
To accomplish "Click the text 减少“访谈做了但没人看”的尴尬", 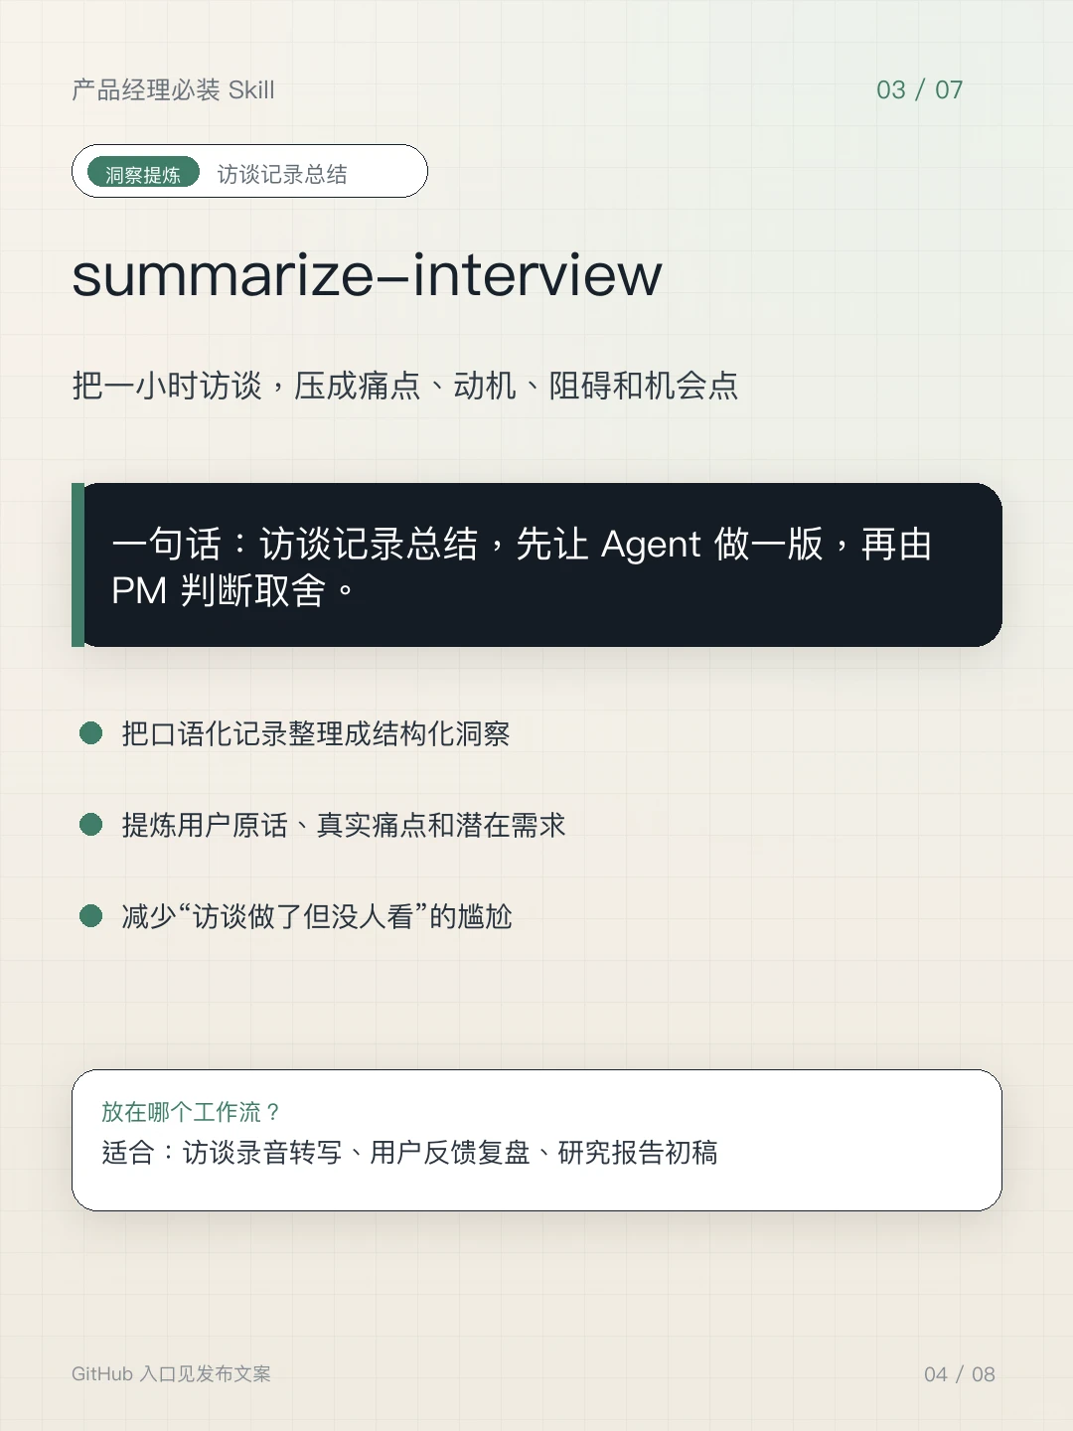I will coord(317,916).
